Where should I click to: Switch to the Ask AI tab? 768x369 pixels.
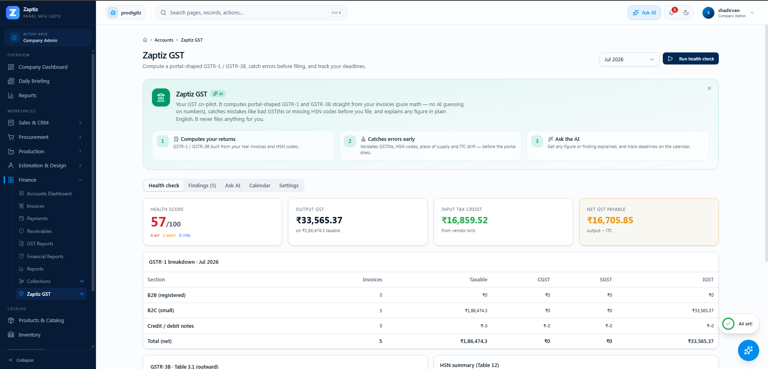(233, 186)
